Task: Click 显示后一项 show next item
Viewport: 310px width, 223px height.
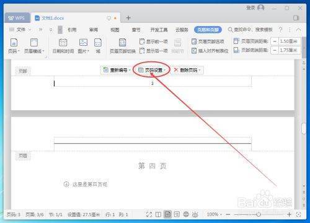Action: pos(153,50)
